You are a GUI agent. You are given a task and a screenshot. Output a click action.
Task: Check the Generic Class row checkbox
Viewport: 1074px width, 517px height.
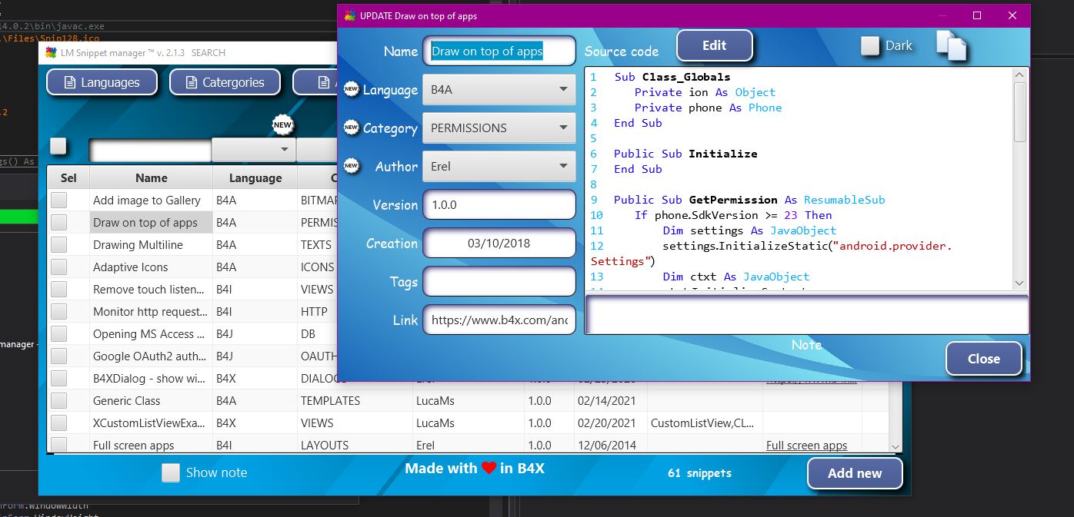(x=59, y=401)
